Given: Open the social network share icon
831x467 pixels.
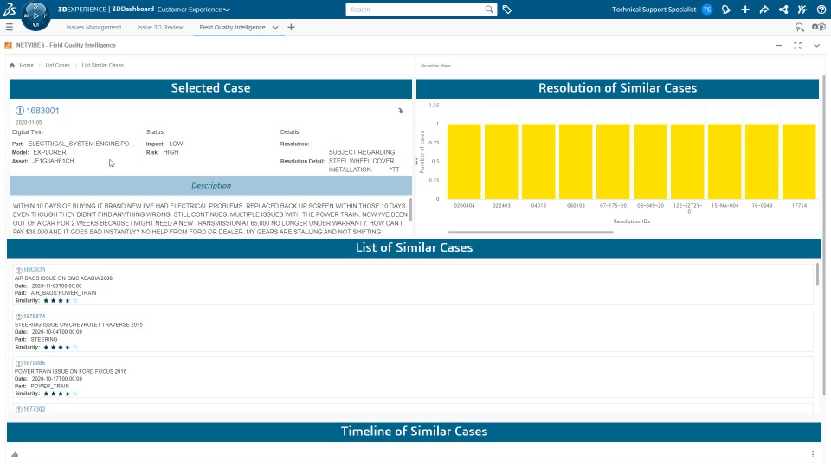Looking at the screenshot, I should point(783,10).
